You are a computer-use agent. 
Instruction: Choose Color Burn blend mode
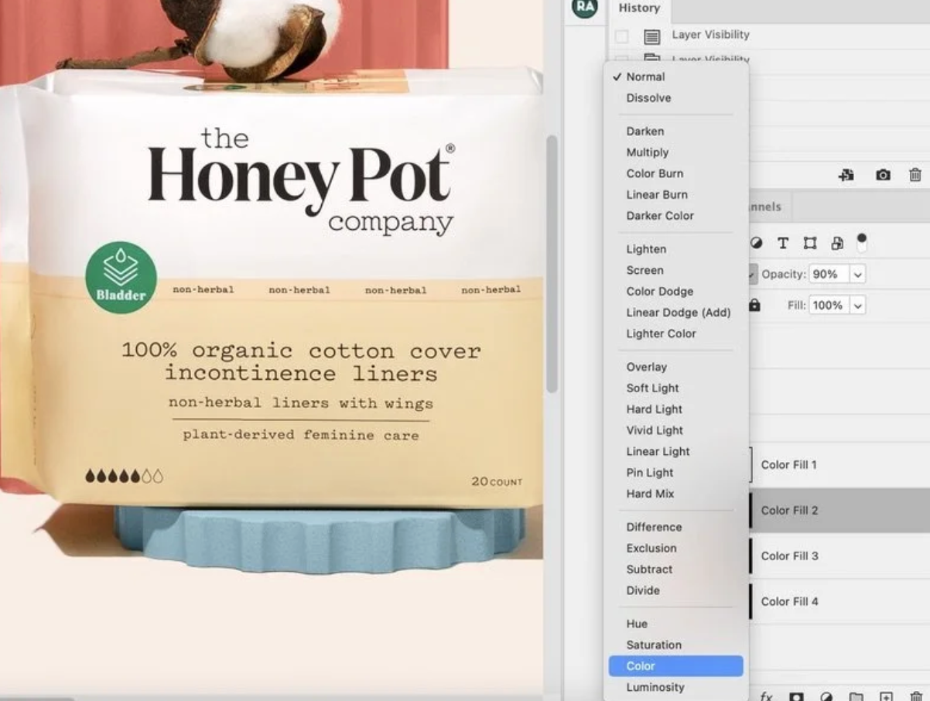pyautogui.click(x=675, y=173)
